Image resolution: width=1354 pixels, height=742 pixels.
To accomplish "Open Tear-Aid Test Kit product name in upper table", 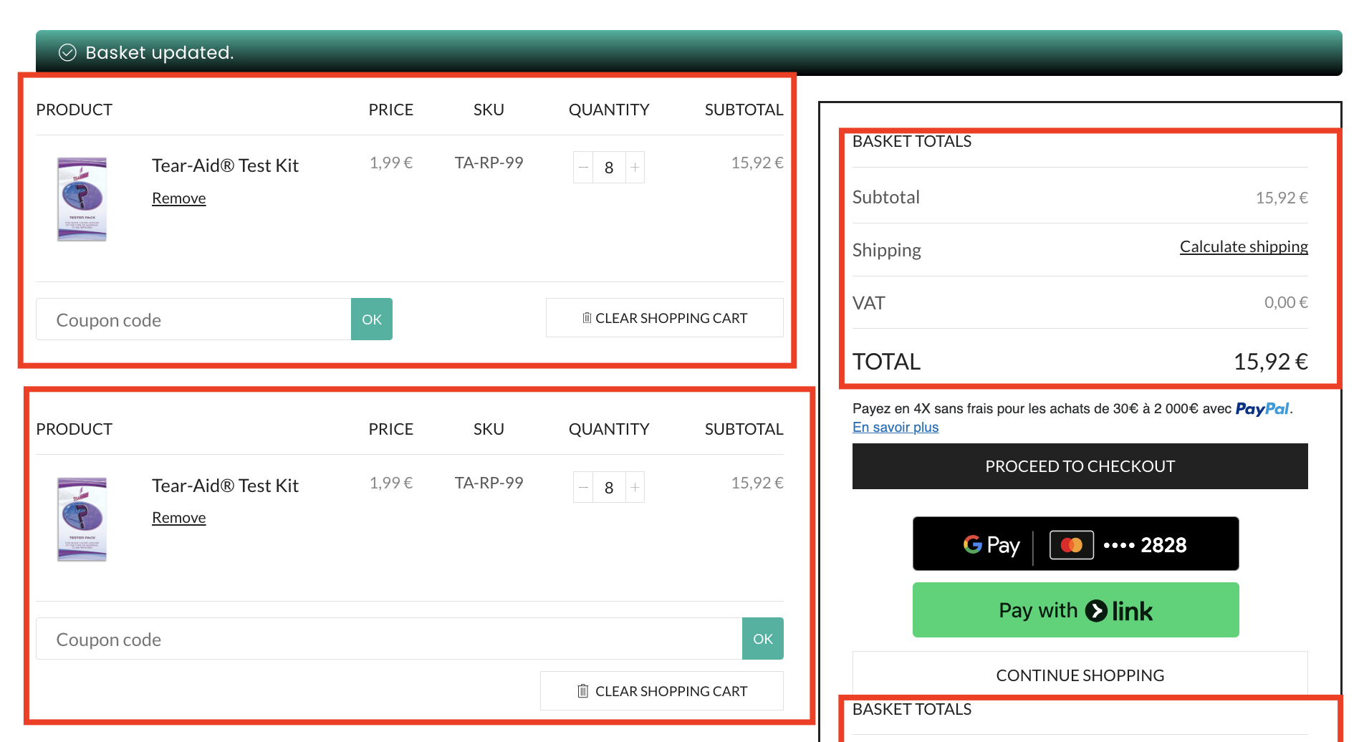I will coord(225,165).
